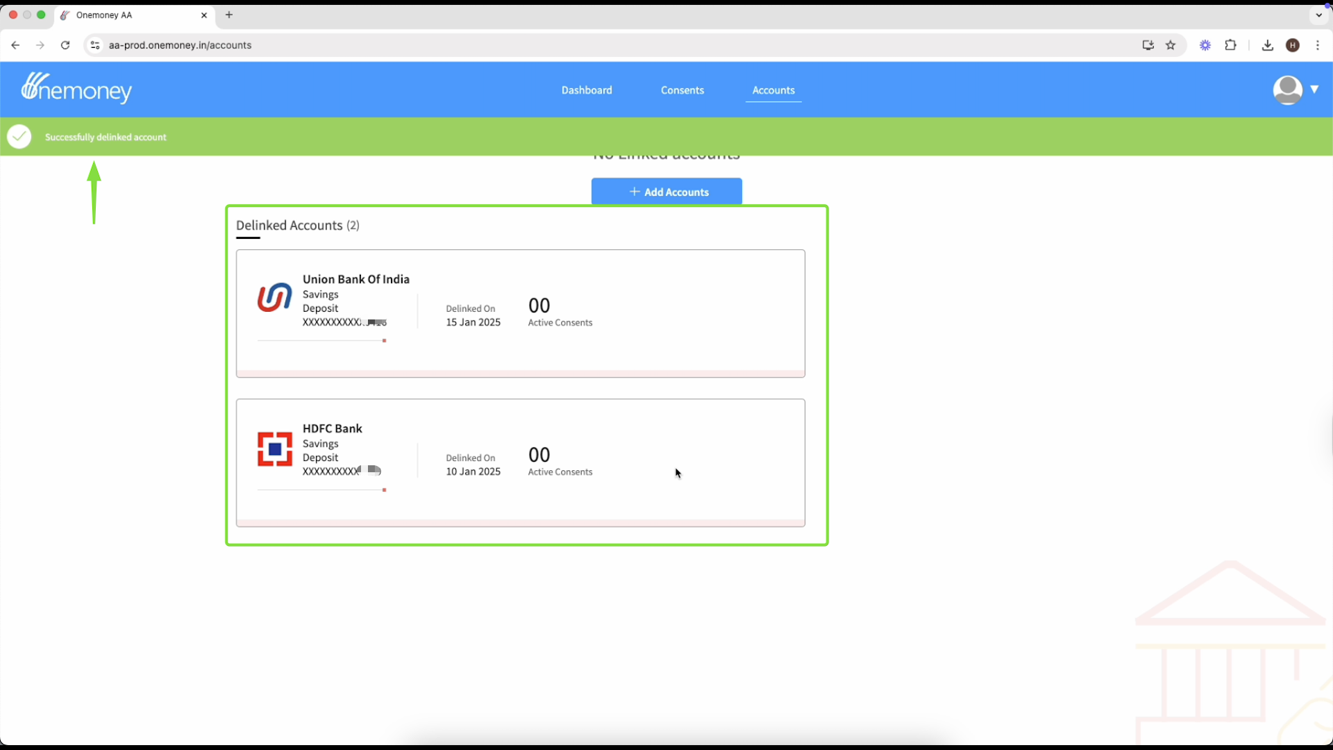Close the Onemoney AA tab
The image size is (1333, 750).
click(x=204, y=15)
